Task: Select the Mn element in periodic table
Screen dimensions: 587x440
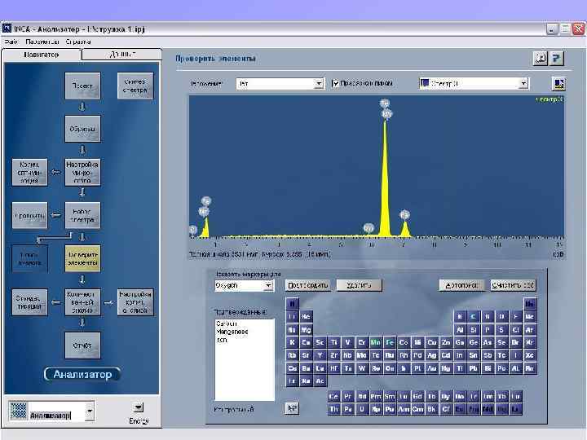Action: point(375,343)
